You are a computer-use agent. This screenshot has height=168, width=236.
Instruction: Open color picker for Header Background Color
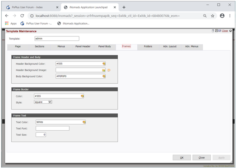pos(104,64)
